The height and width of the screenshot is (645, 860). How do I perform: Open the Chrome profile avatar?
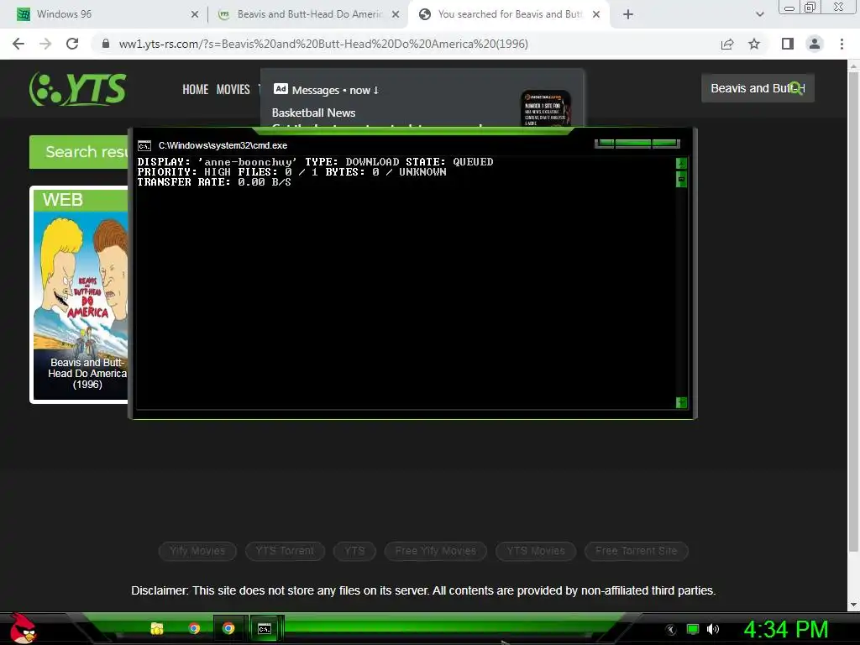[x=815, y=44]
